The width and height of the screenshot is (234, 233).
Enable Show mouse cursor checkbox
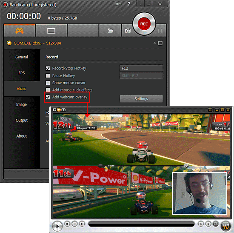click(x=48, y=83)
